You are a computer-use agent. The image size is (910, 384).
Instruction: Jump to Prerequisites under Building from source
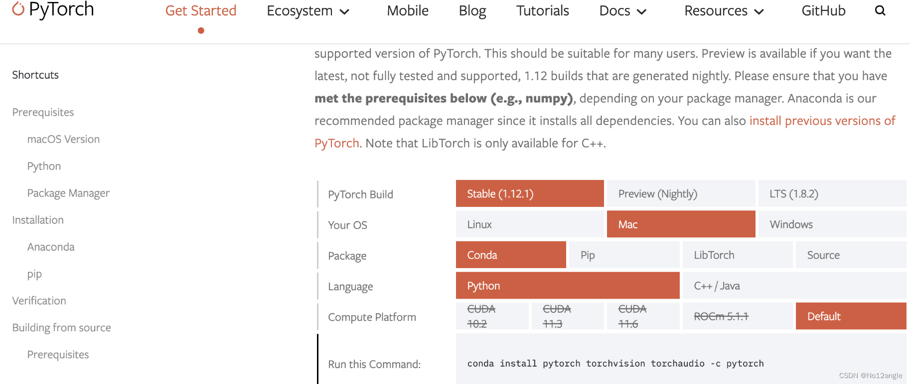pyautogui.click(x=58, y=355)
